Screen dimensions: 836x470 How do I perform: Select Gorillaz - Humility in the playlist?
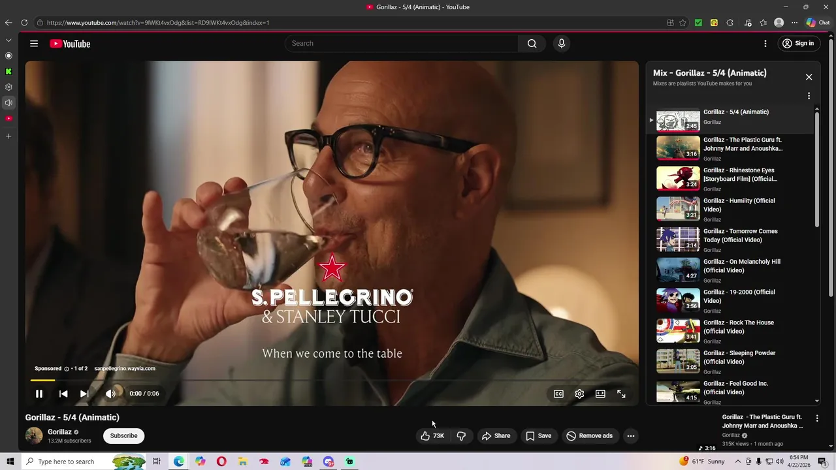point(731,210)
